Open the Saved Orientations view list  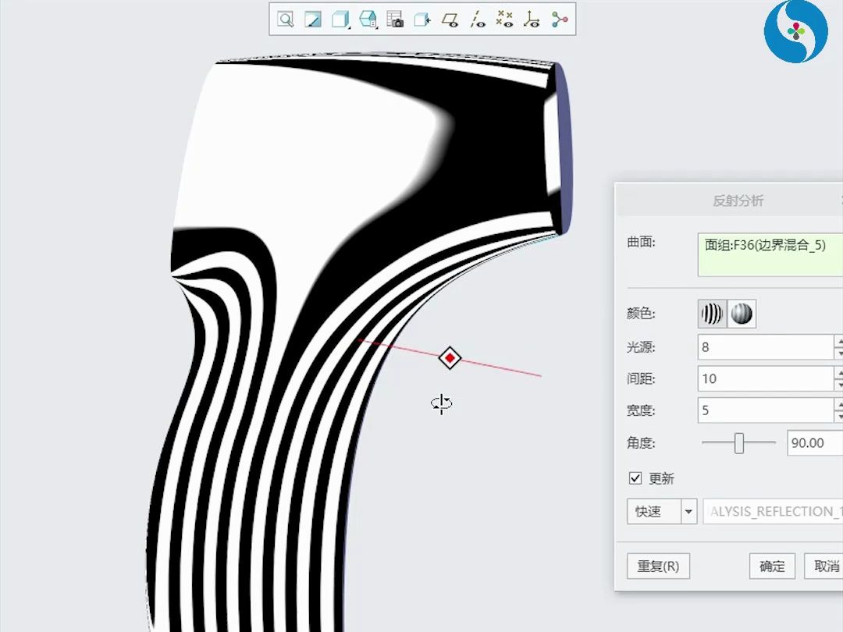[x=368, y=20]
